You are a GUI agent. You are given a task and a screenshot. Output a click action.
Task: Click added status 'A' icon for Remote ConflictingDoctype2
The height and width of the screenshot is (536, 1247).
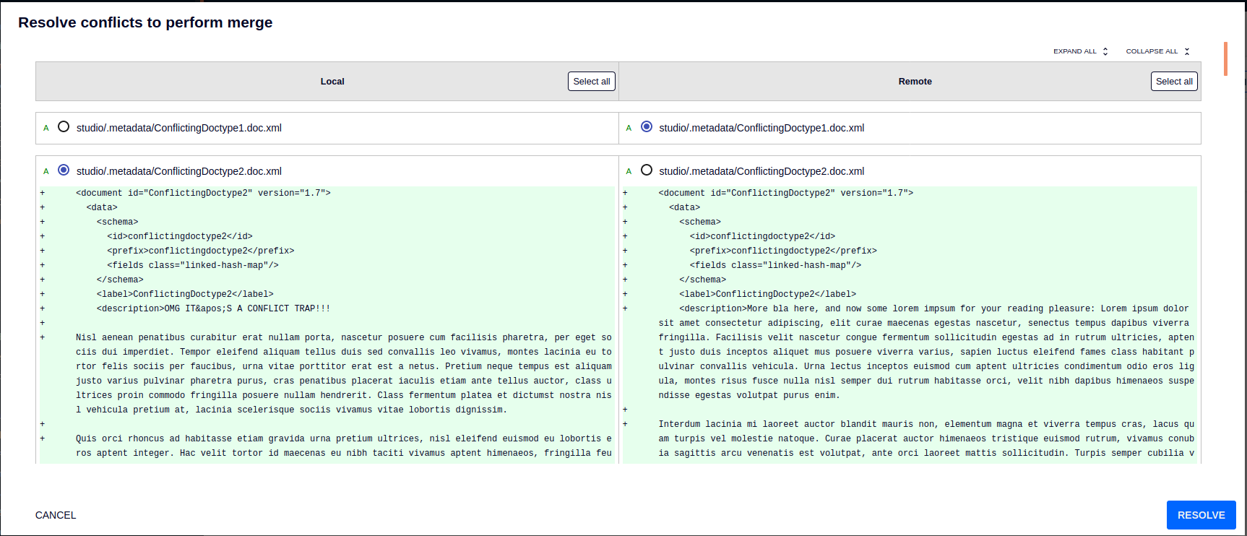629,171
